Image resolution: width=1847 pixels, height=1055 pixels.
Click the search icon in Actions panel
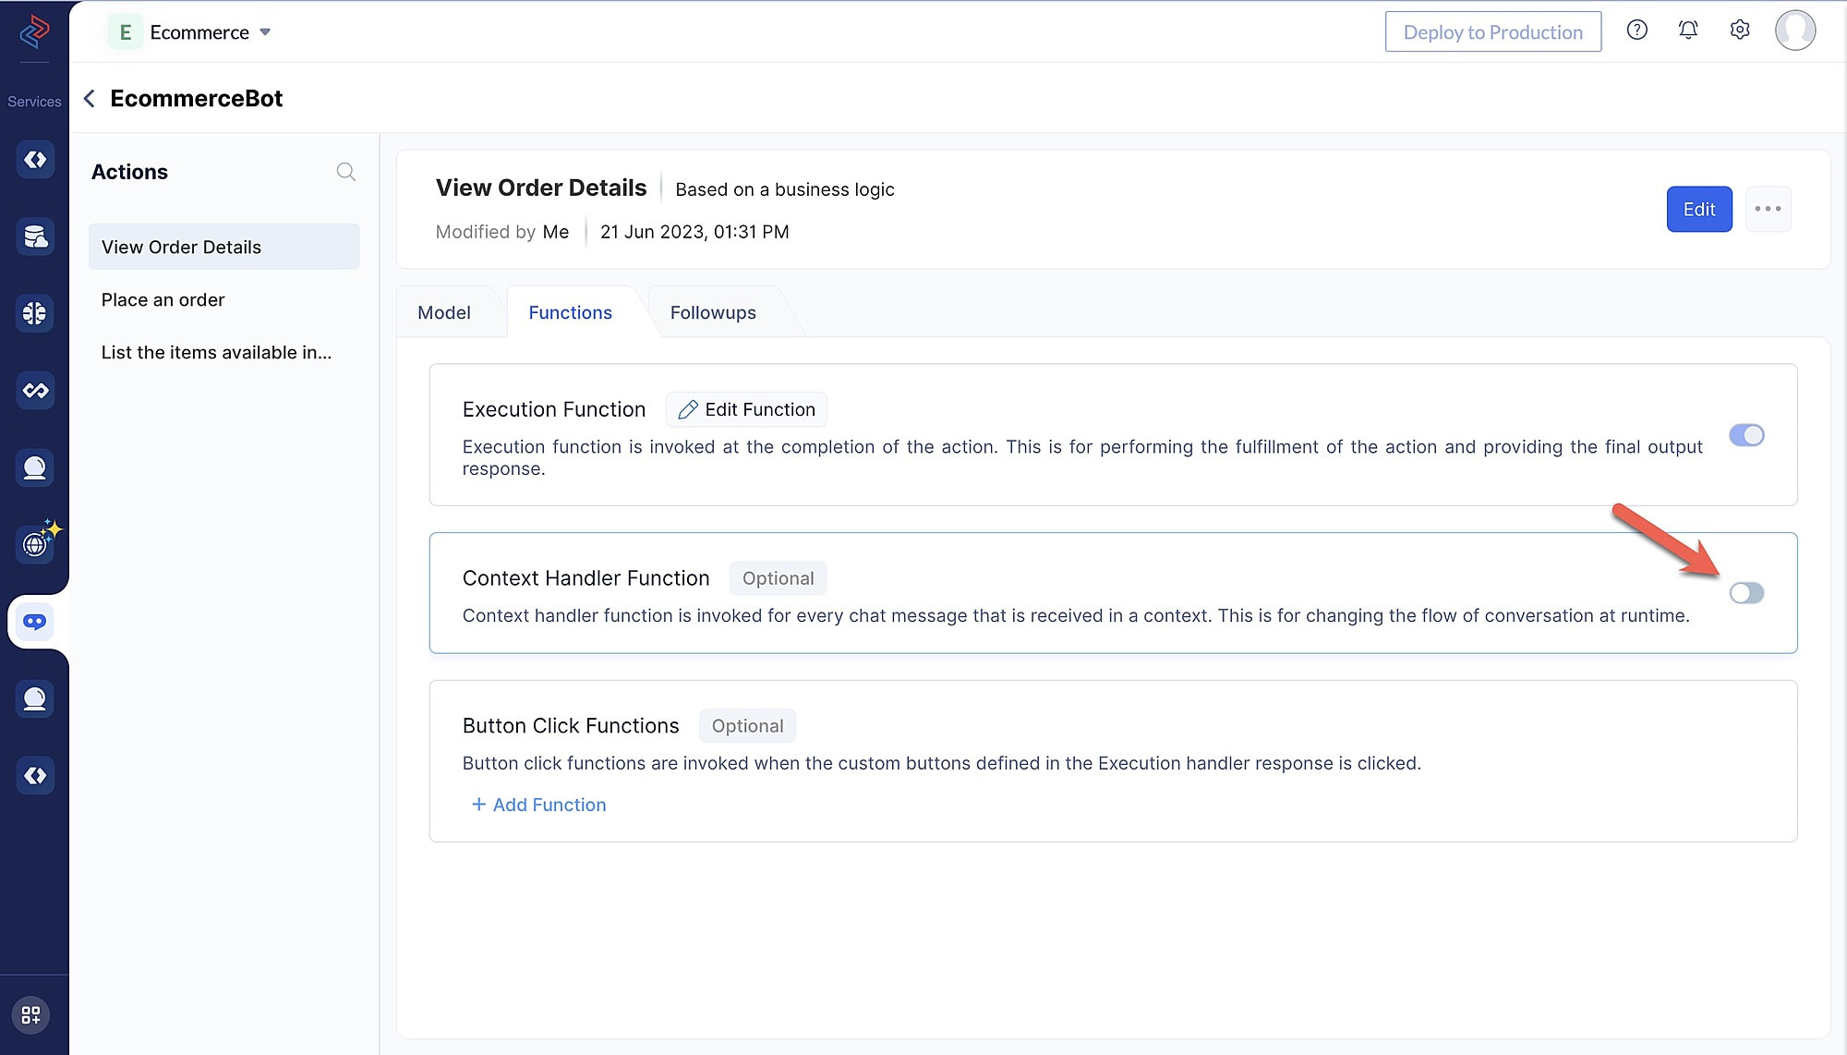pos(345,172)
